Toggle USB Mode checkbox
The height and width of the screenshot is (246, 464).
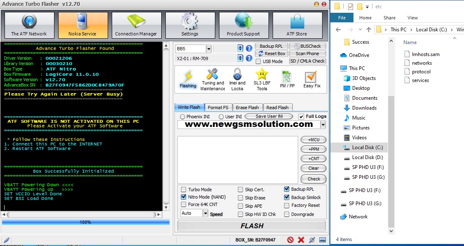[258, 61]
